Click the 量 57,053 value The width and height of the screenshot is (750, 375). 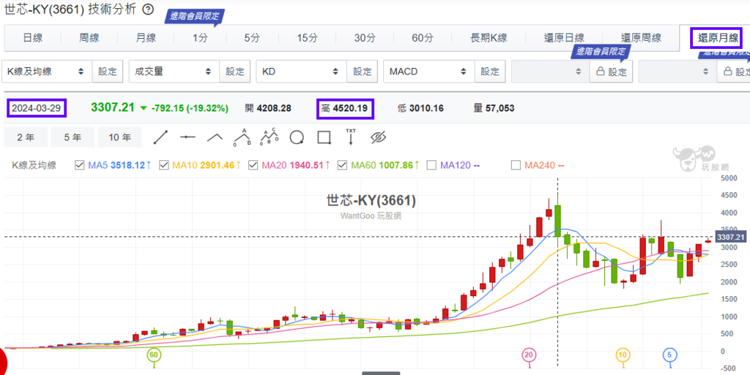(x=494, y=108)
